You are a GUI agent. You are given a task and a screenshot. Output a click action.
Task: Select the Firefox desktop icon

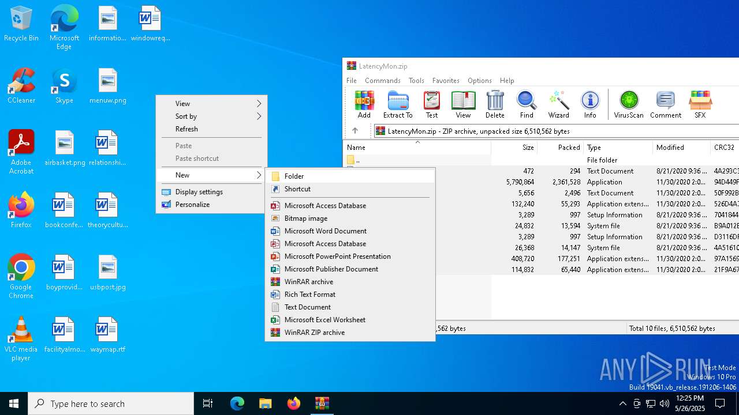[x=21, y=210]
